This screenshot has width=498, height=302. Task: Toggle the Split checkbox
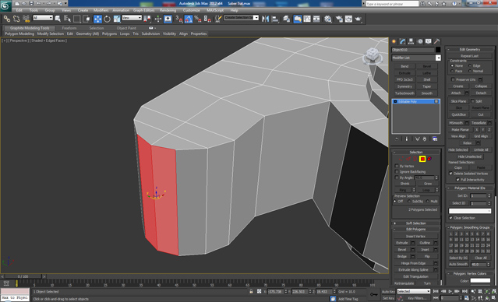[472, 101]
